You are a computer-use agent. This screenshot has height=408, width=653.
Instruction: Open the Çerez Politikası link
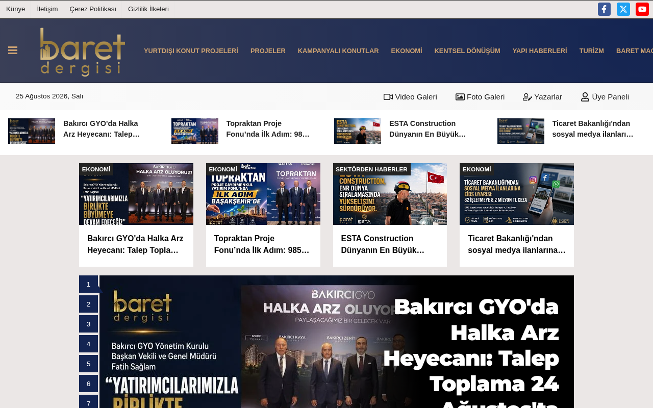[93, 9]
